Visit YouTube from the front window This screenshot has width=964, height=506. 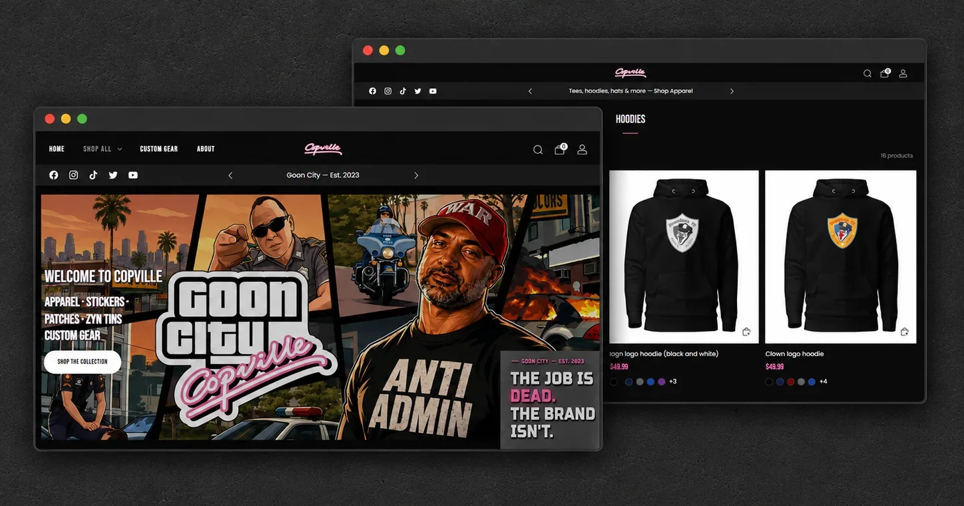pyautogui.click(x=133, y=175)
